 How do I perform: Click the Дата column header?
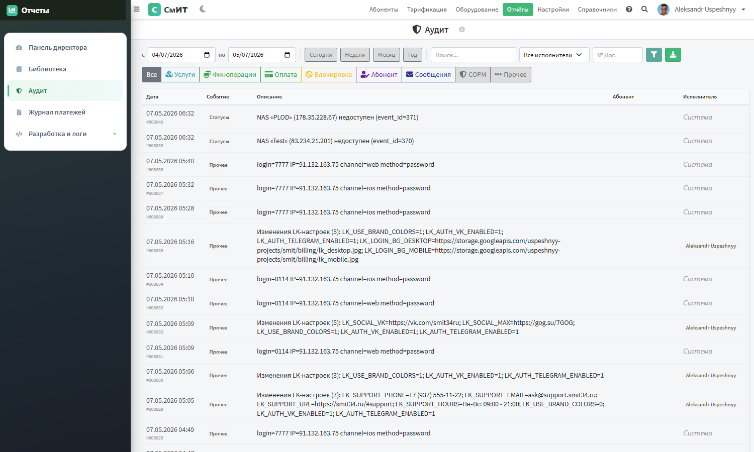(152, 97)
